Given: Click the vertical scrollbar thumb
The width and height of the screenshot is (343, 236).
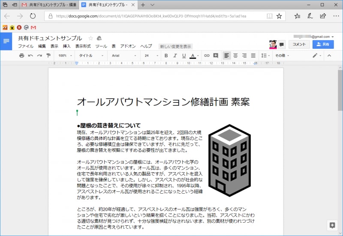Looking at the screenshot, I should (340, 90).
